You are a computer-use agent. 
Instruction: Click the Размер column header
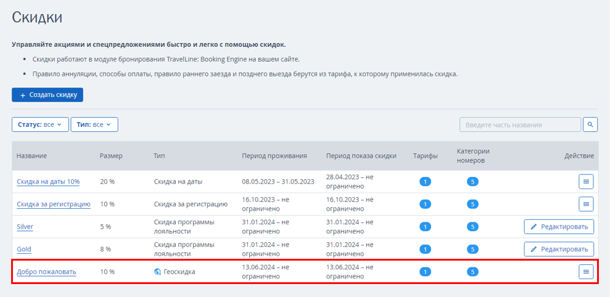click(x=111, y=156)
